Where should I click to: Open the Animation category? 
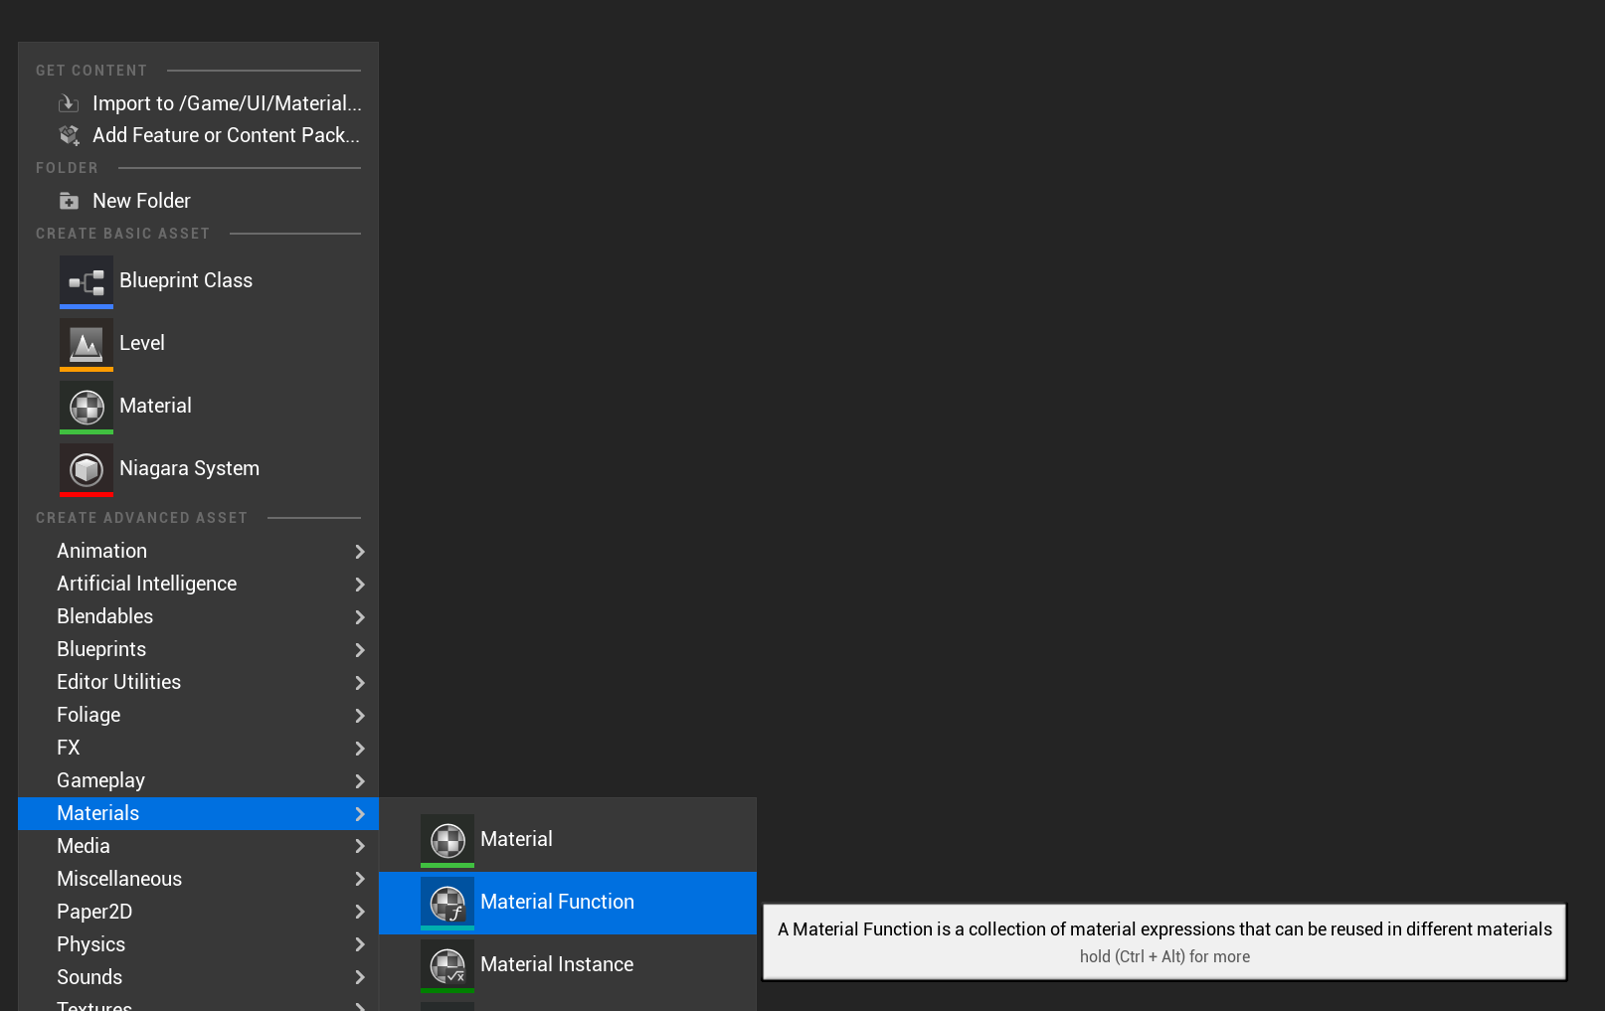tap(198, 551)
